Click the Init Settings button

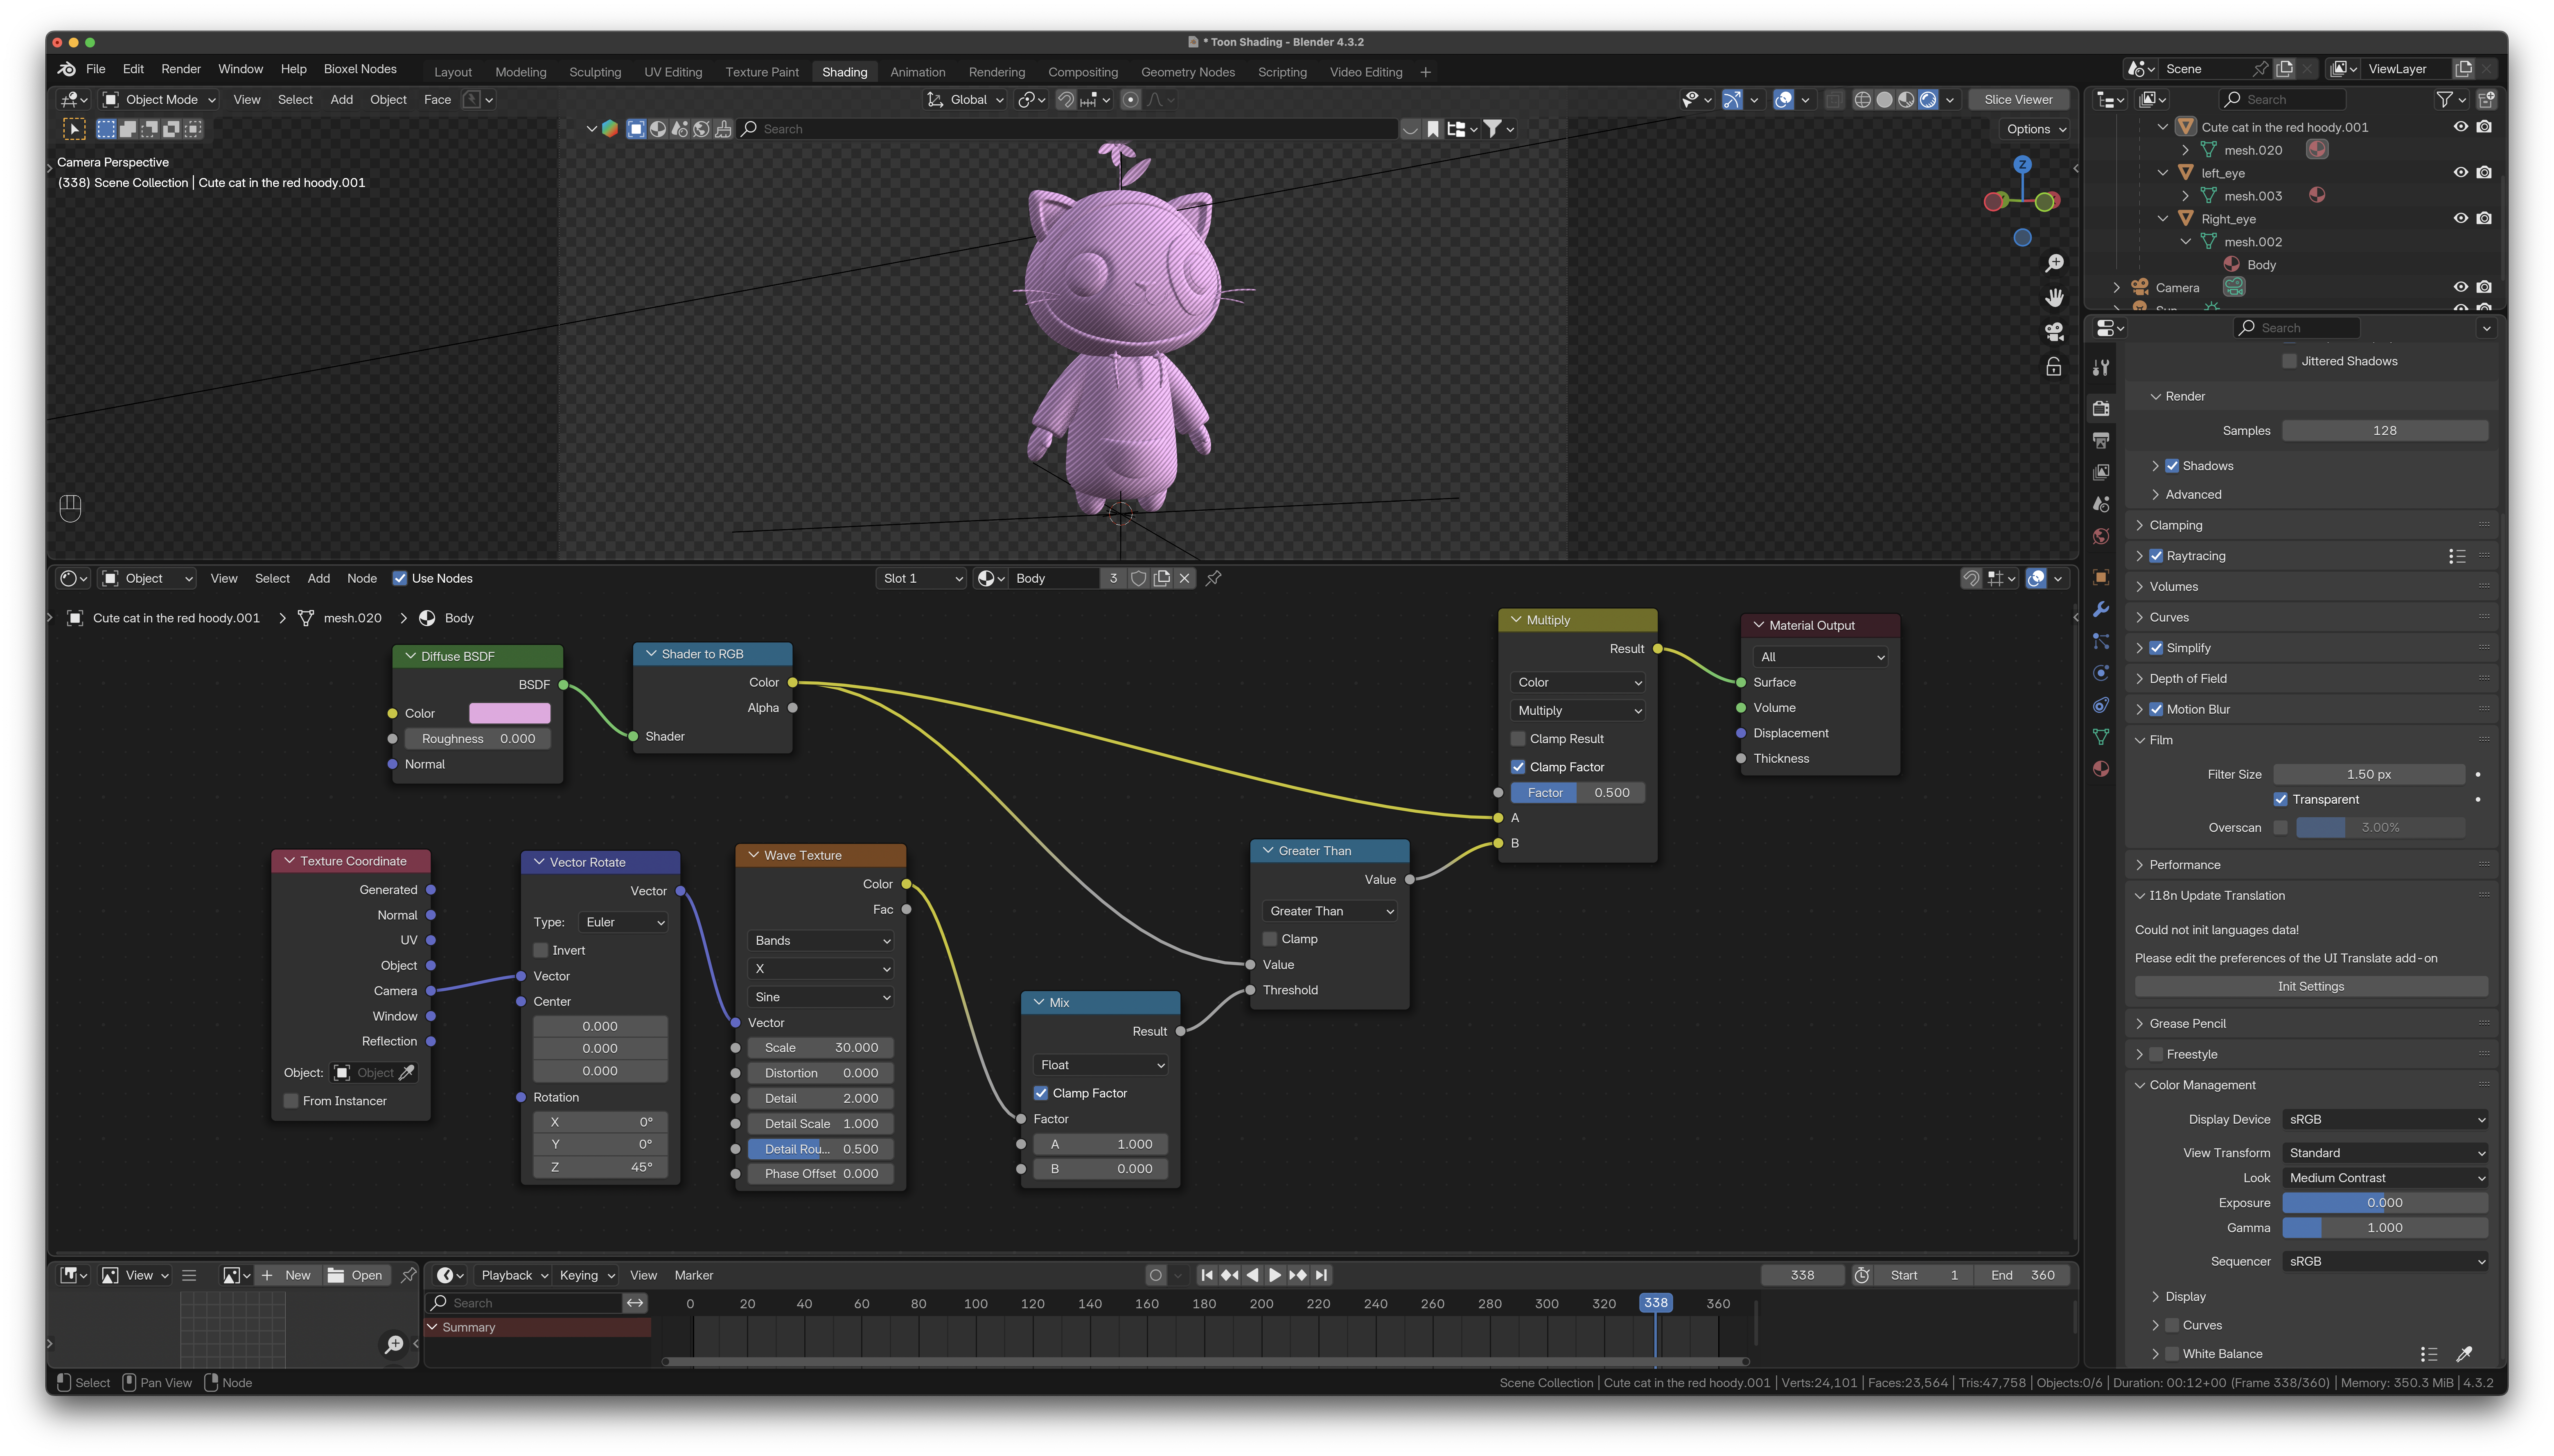2311,987
